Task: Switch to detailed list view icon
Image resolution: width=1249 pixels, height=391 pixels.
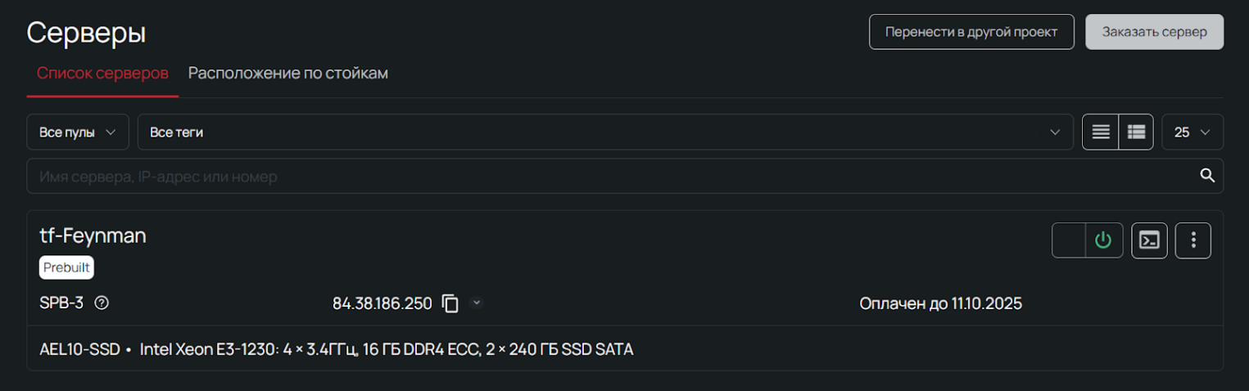Action: tap(1136, 132)
